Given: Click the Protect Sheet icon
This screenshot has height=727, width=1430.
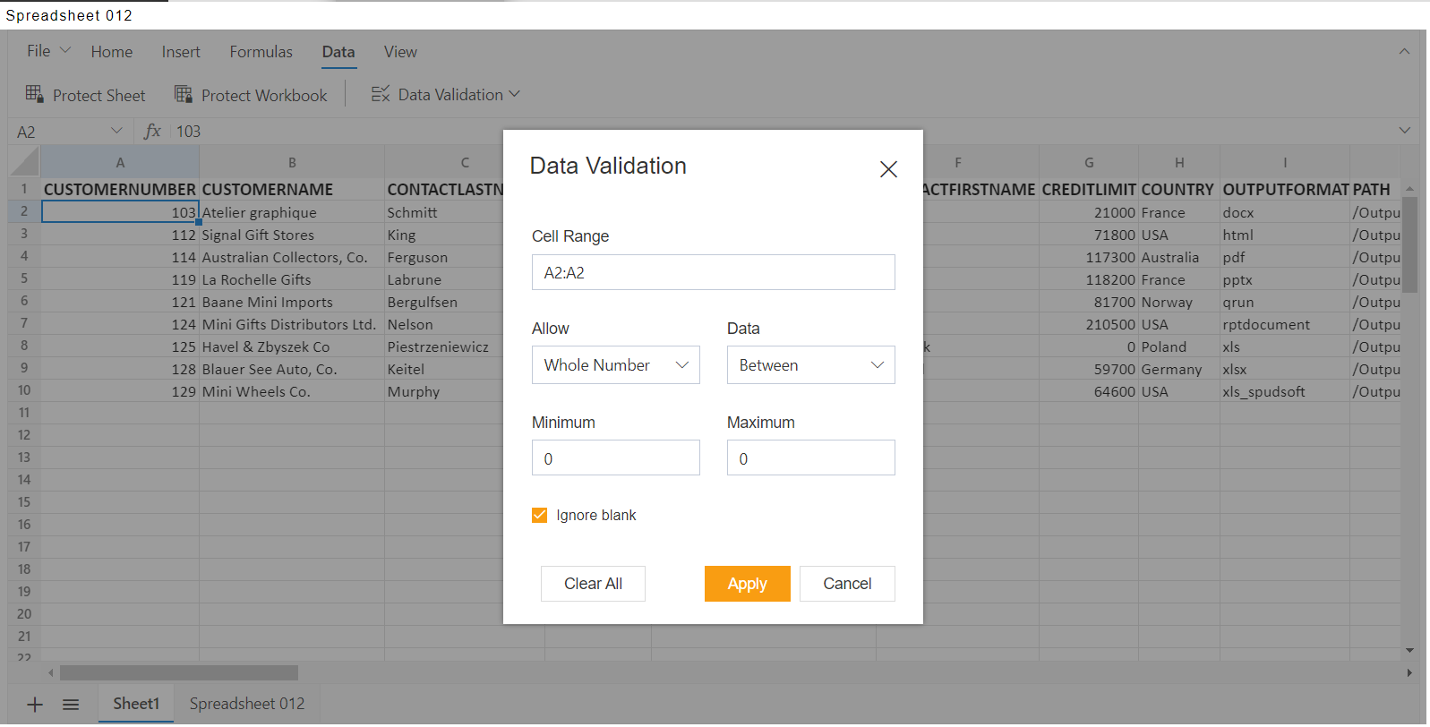Looking at the screenshot, I should click(34, 94).
